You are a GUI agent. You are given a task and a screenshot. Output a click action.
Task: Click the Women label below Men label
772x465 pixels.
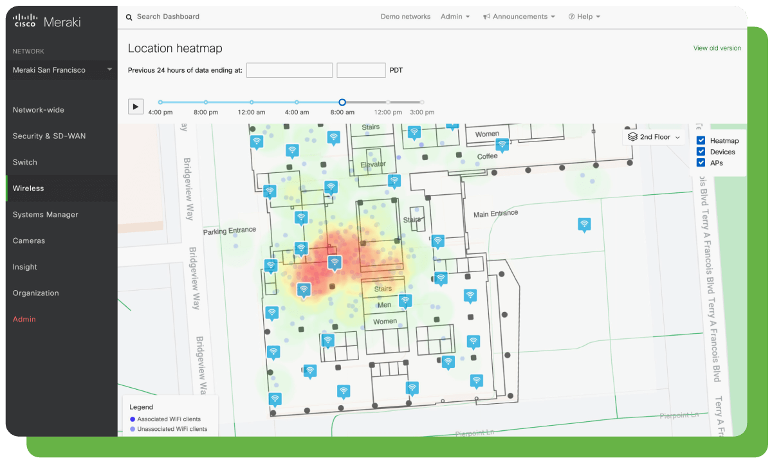click(385, 321)
